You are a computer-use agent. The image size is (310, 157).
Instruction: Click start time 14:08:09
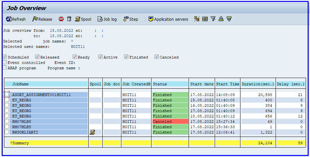225,95
